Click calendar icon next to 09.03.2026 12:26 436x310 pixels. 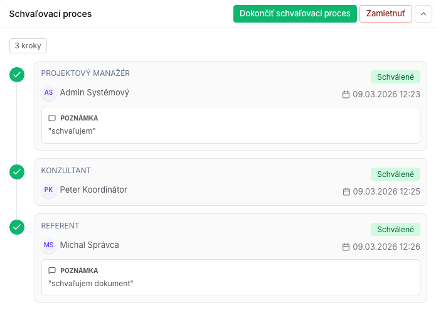346,247
